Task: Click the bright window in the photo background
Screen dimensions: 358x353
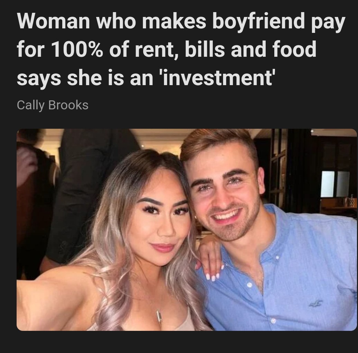Action: pos(335,184)
